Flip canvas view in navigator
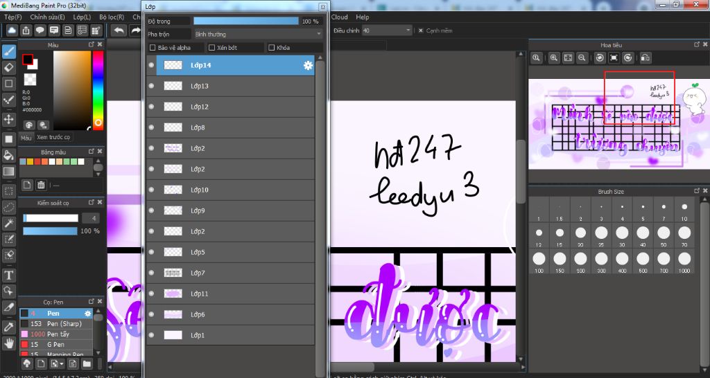 click(x=646, y=57)
